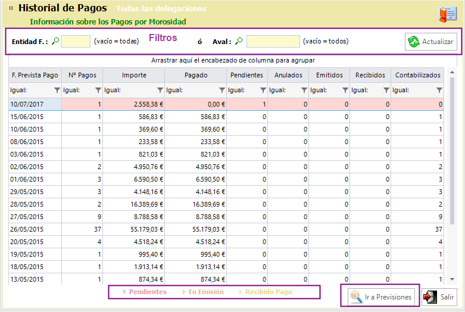Open filter funnel for Pendientes column
Image resolution: width=465 pixels, height=312 pixels.
pos(263,90)
